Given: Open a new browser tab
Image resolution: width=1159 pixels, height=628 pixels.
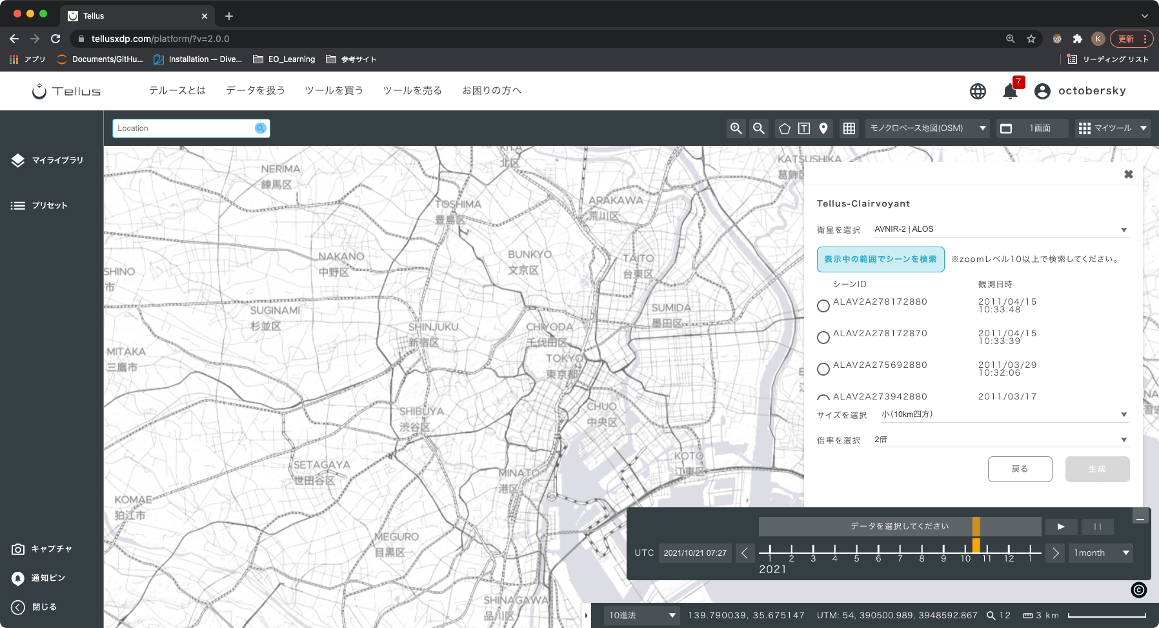Looking at the screenshot, I should point(229,16).
